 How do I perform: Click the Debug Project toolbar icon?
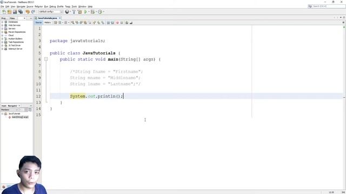(92, 12)
